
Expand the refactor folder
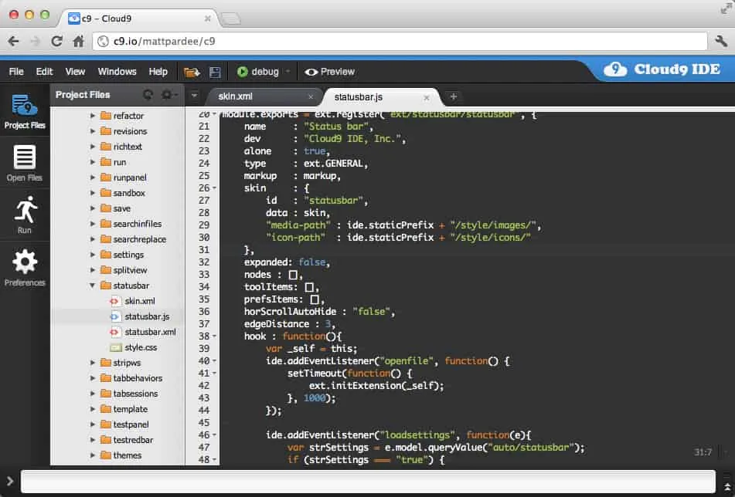click(x=92, y=116)
